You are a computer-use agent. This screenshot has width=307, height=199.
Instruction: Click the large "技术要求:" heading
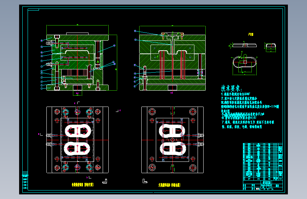(232, 88)
